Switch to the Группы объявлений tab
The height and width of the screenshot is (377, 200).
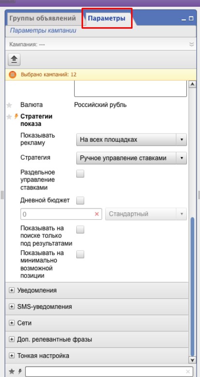42,18
